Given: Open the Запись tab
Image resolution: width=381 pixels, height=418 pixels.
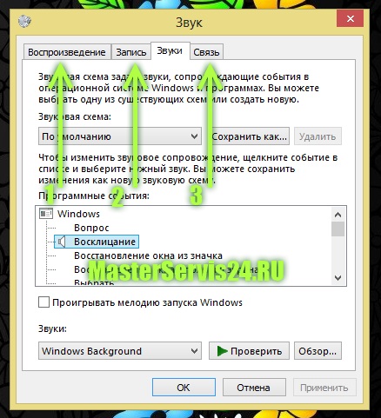Looking at the screenshot, I should 131,52.
